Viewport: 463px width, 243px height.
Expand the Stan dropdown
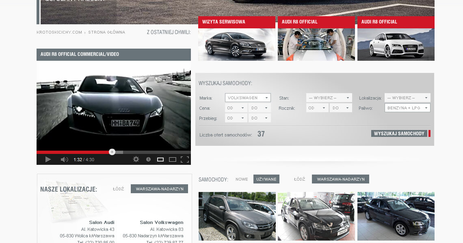pyautogui.click(x=329, y=98)
